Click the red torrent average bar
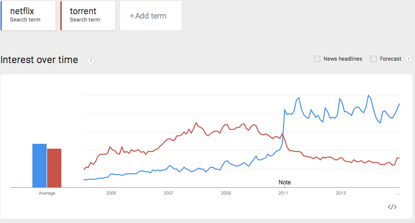The image size is (415, 223). click(x=54, y=168)
